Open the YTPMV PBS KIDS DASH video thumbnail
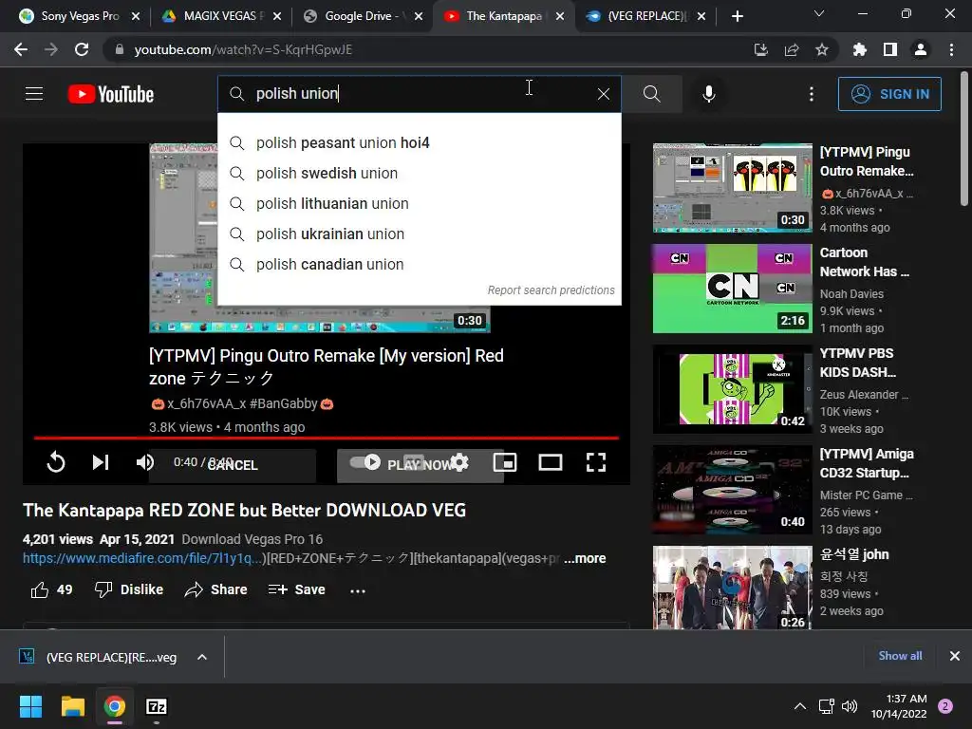The height and width of the screenshot is (729, 972). [732, 388]
